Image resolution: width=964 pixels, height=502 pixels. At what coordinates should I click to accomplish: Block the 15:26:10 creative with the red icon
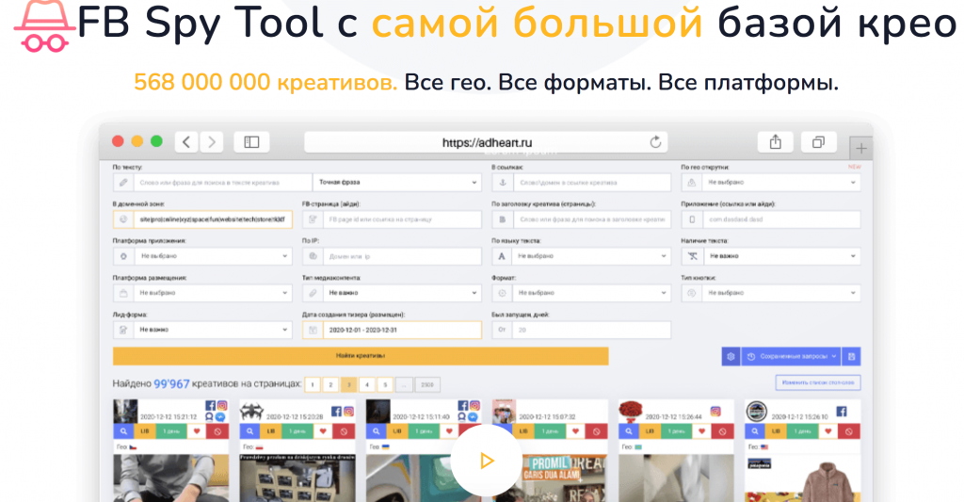(849, 431)
